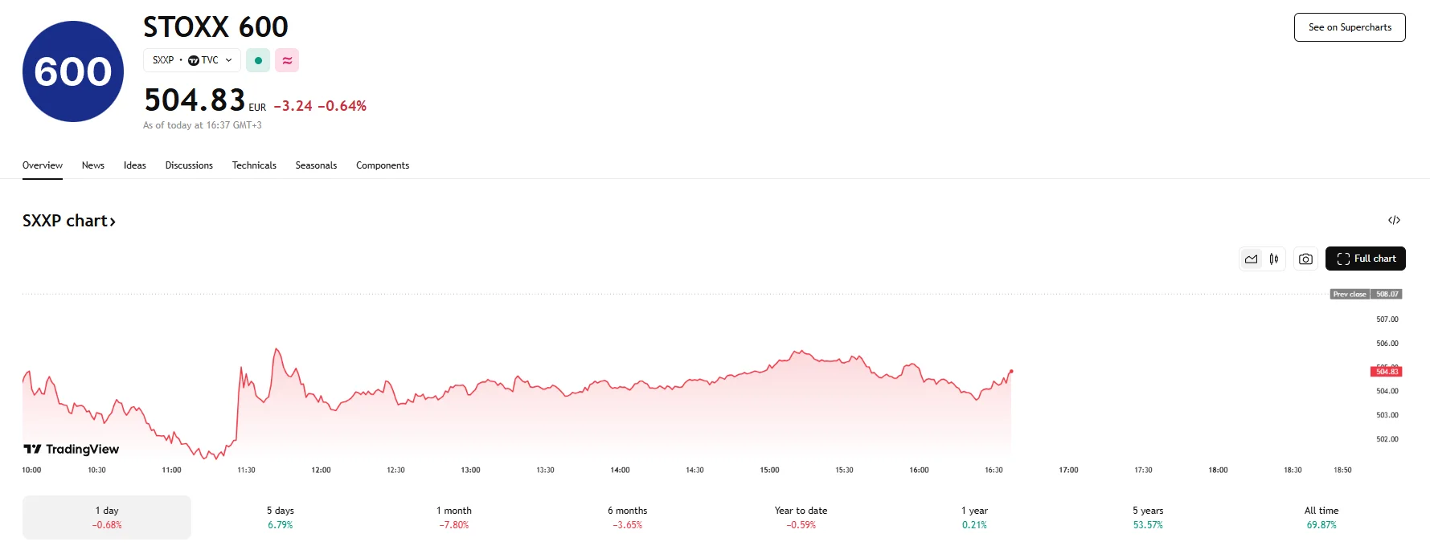Open the SXXP TVC symbol source dropdown

(192, 60)
